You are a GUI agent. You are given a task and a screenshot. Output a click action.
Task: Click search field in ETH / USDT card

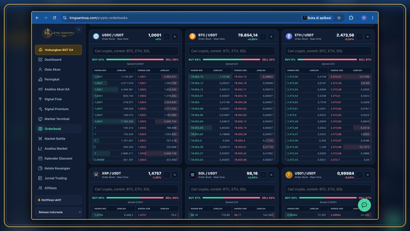pos(328,51)
